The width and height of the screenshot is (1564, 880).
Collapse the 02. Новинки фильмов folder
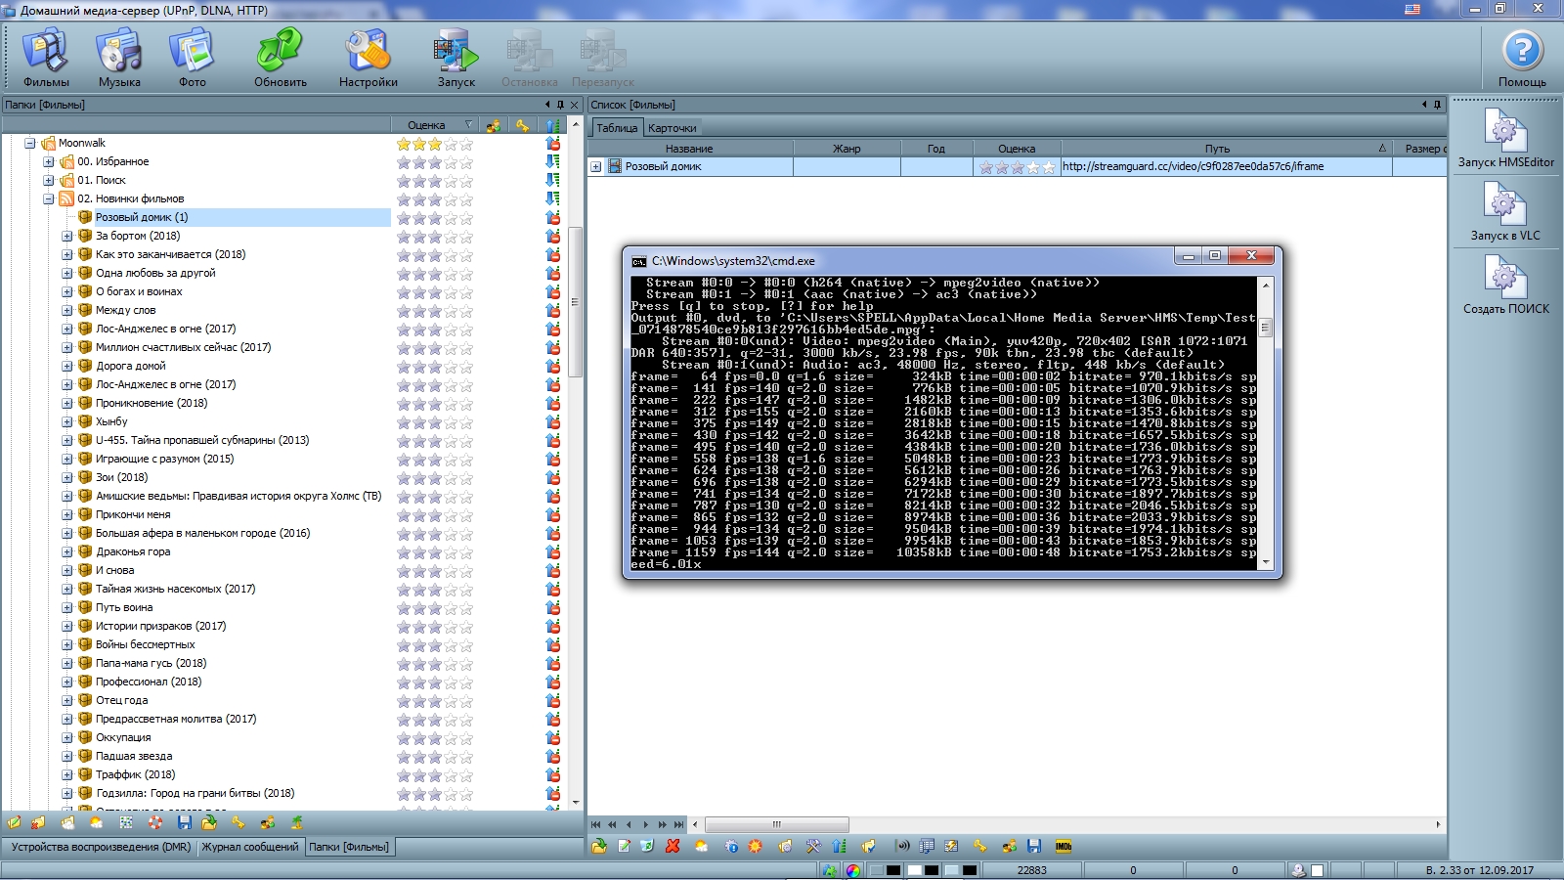point(49,199)
